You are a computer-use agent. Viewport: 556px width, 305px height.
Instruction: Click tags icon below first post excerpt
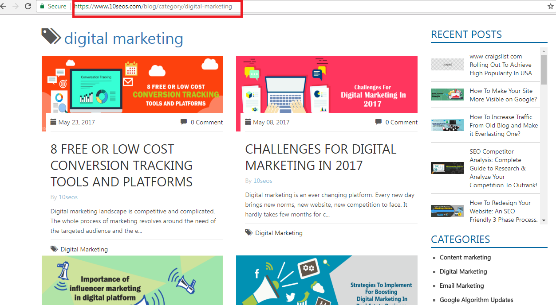[x=54, y=249]
